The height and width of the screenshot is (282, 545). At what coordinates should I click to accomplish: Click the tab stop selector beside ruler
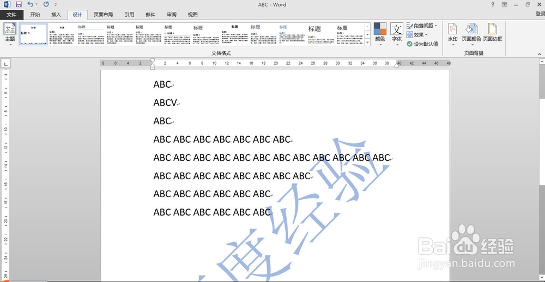(x=6, y=64)
